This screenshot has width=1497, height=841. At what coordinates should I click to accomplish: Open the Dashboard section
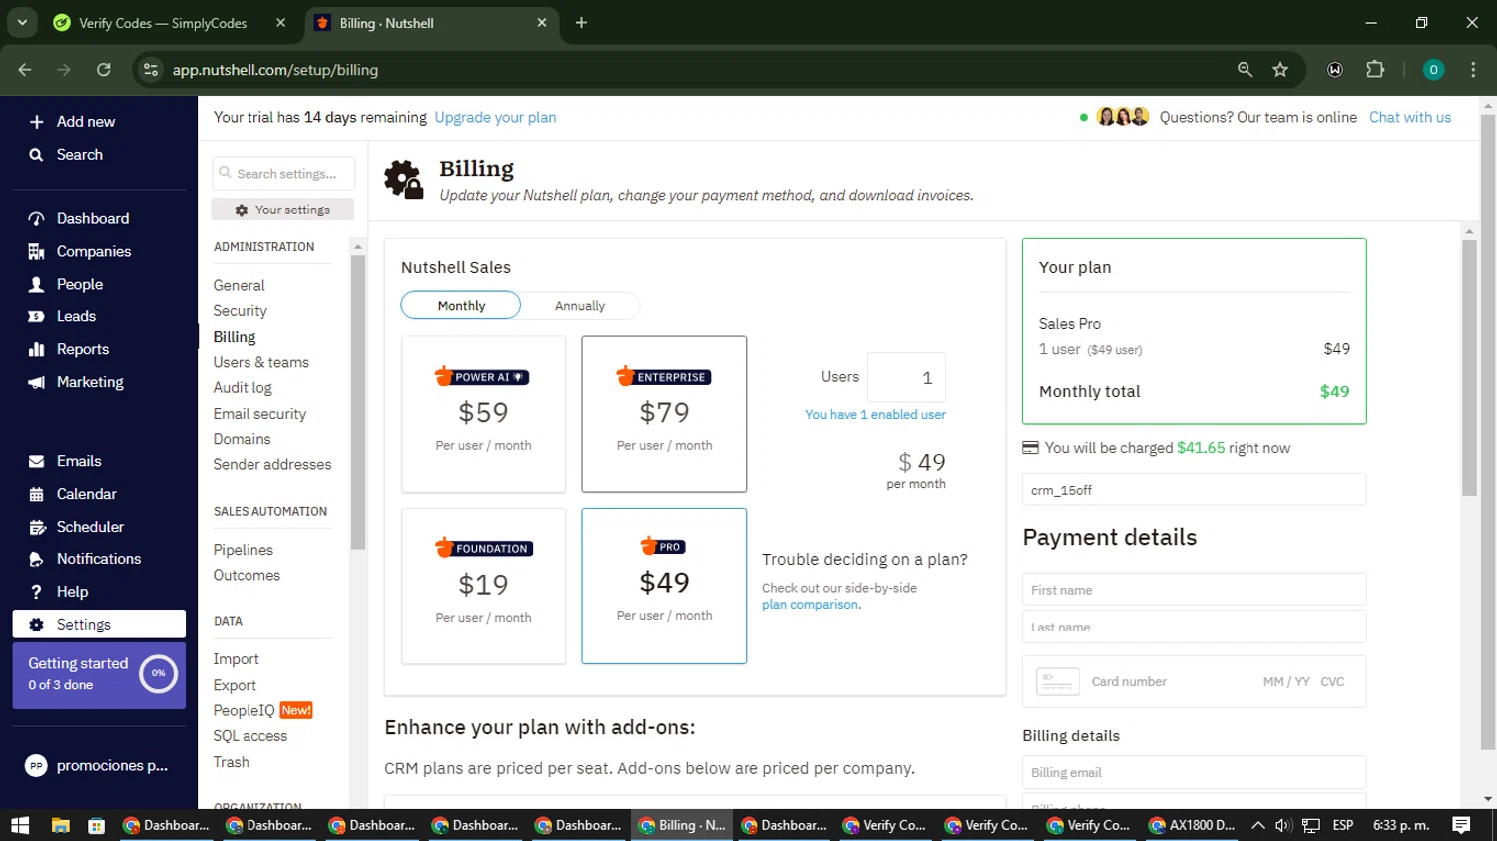coord(92,218)
